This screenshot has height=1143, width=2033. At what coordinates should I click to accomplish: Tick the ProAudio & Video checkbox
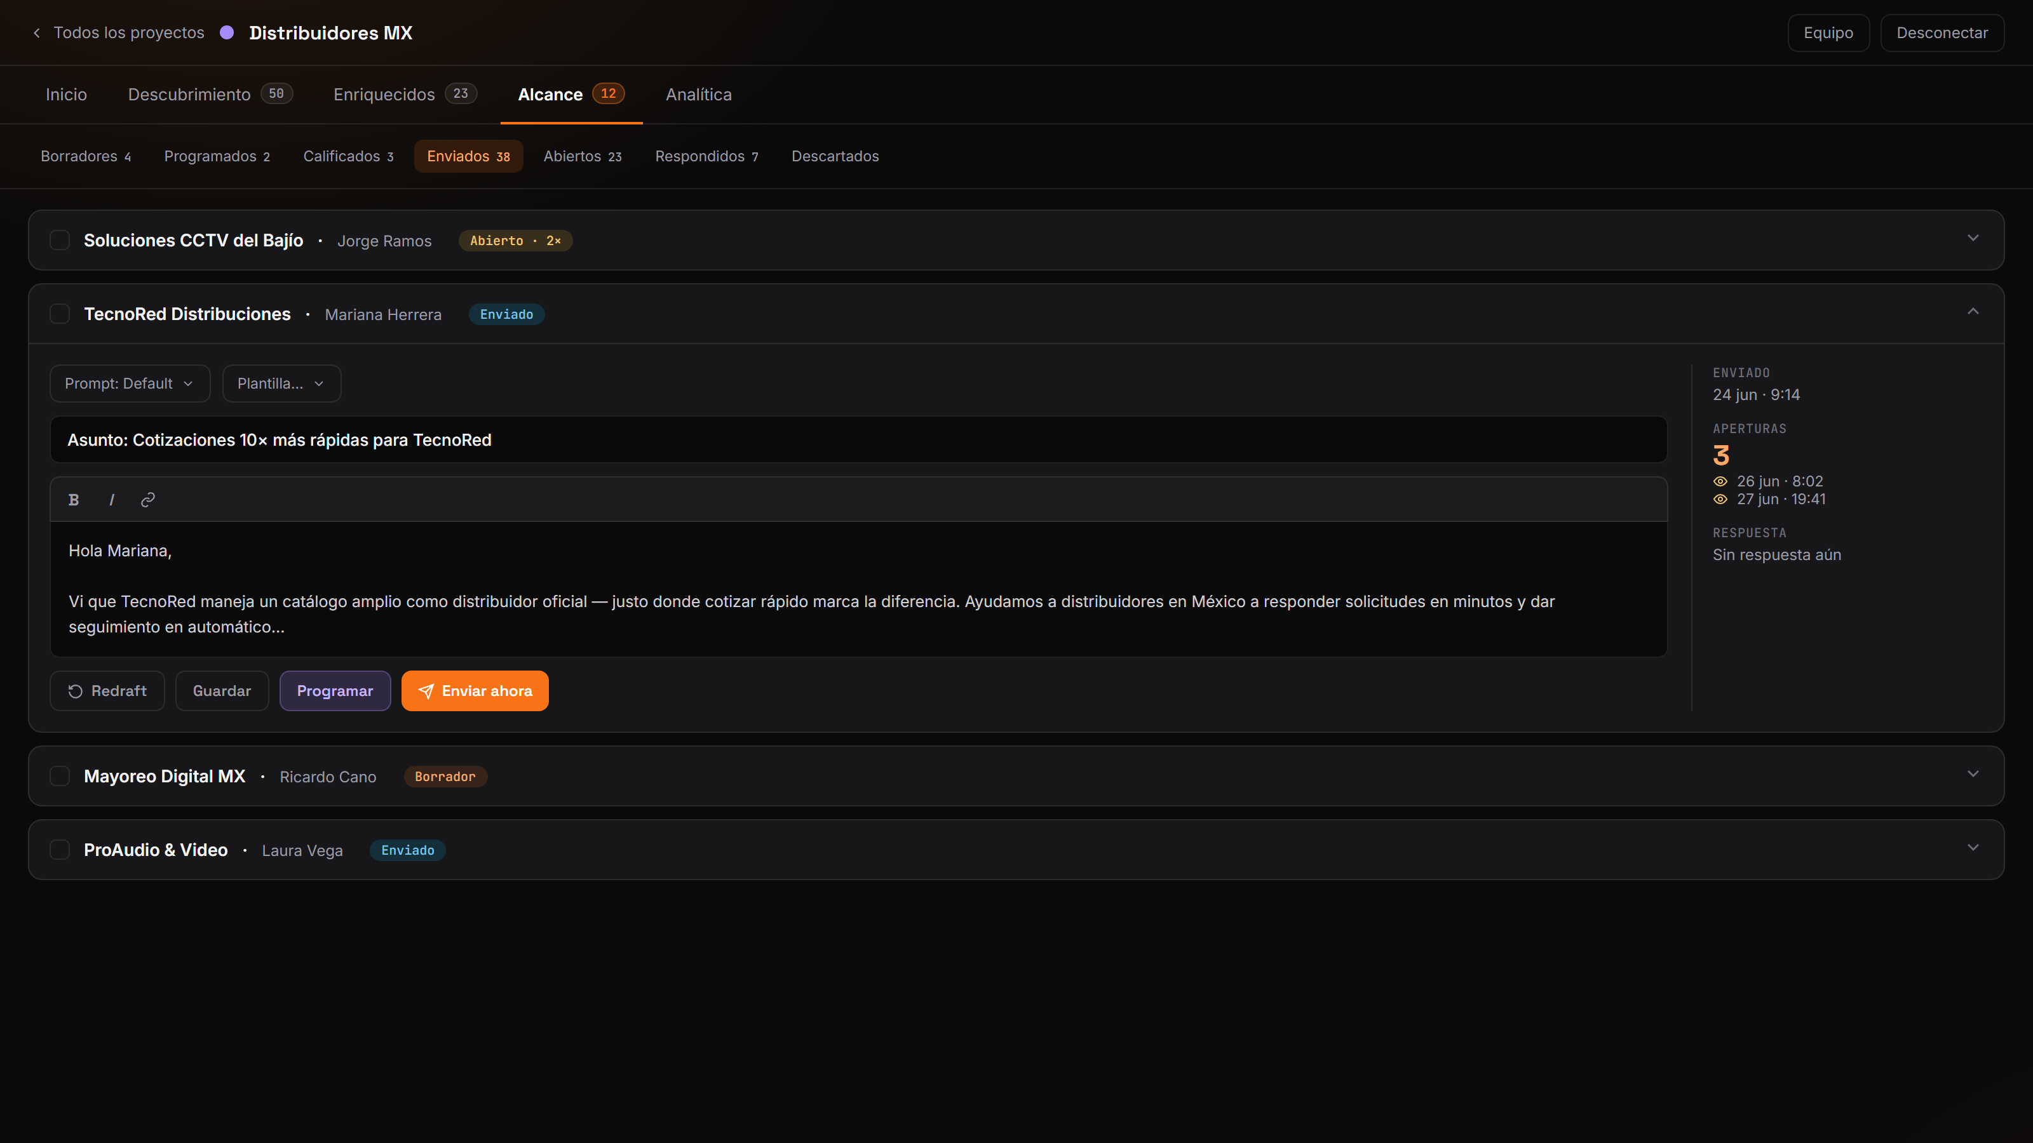(x=60, y=850)
